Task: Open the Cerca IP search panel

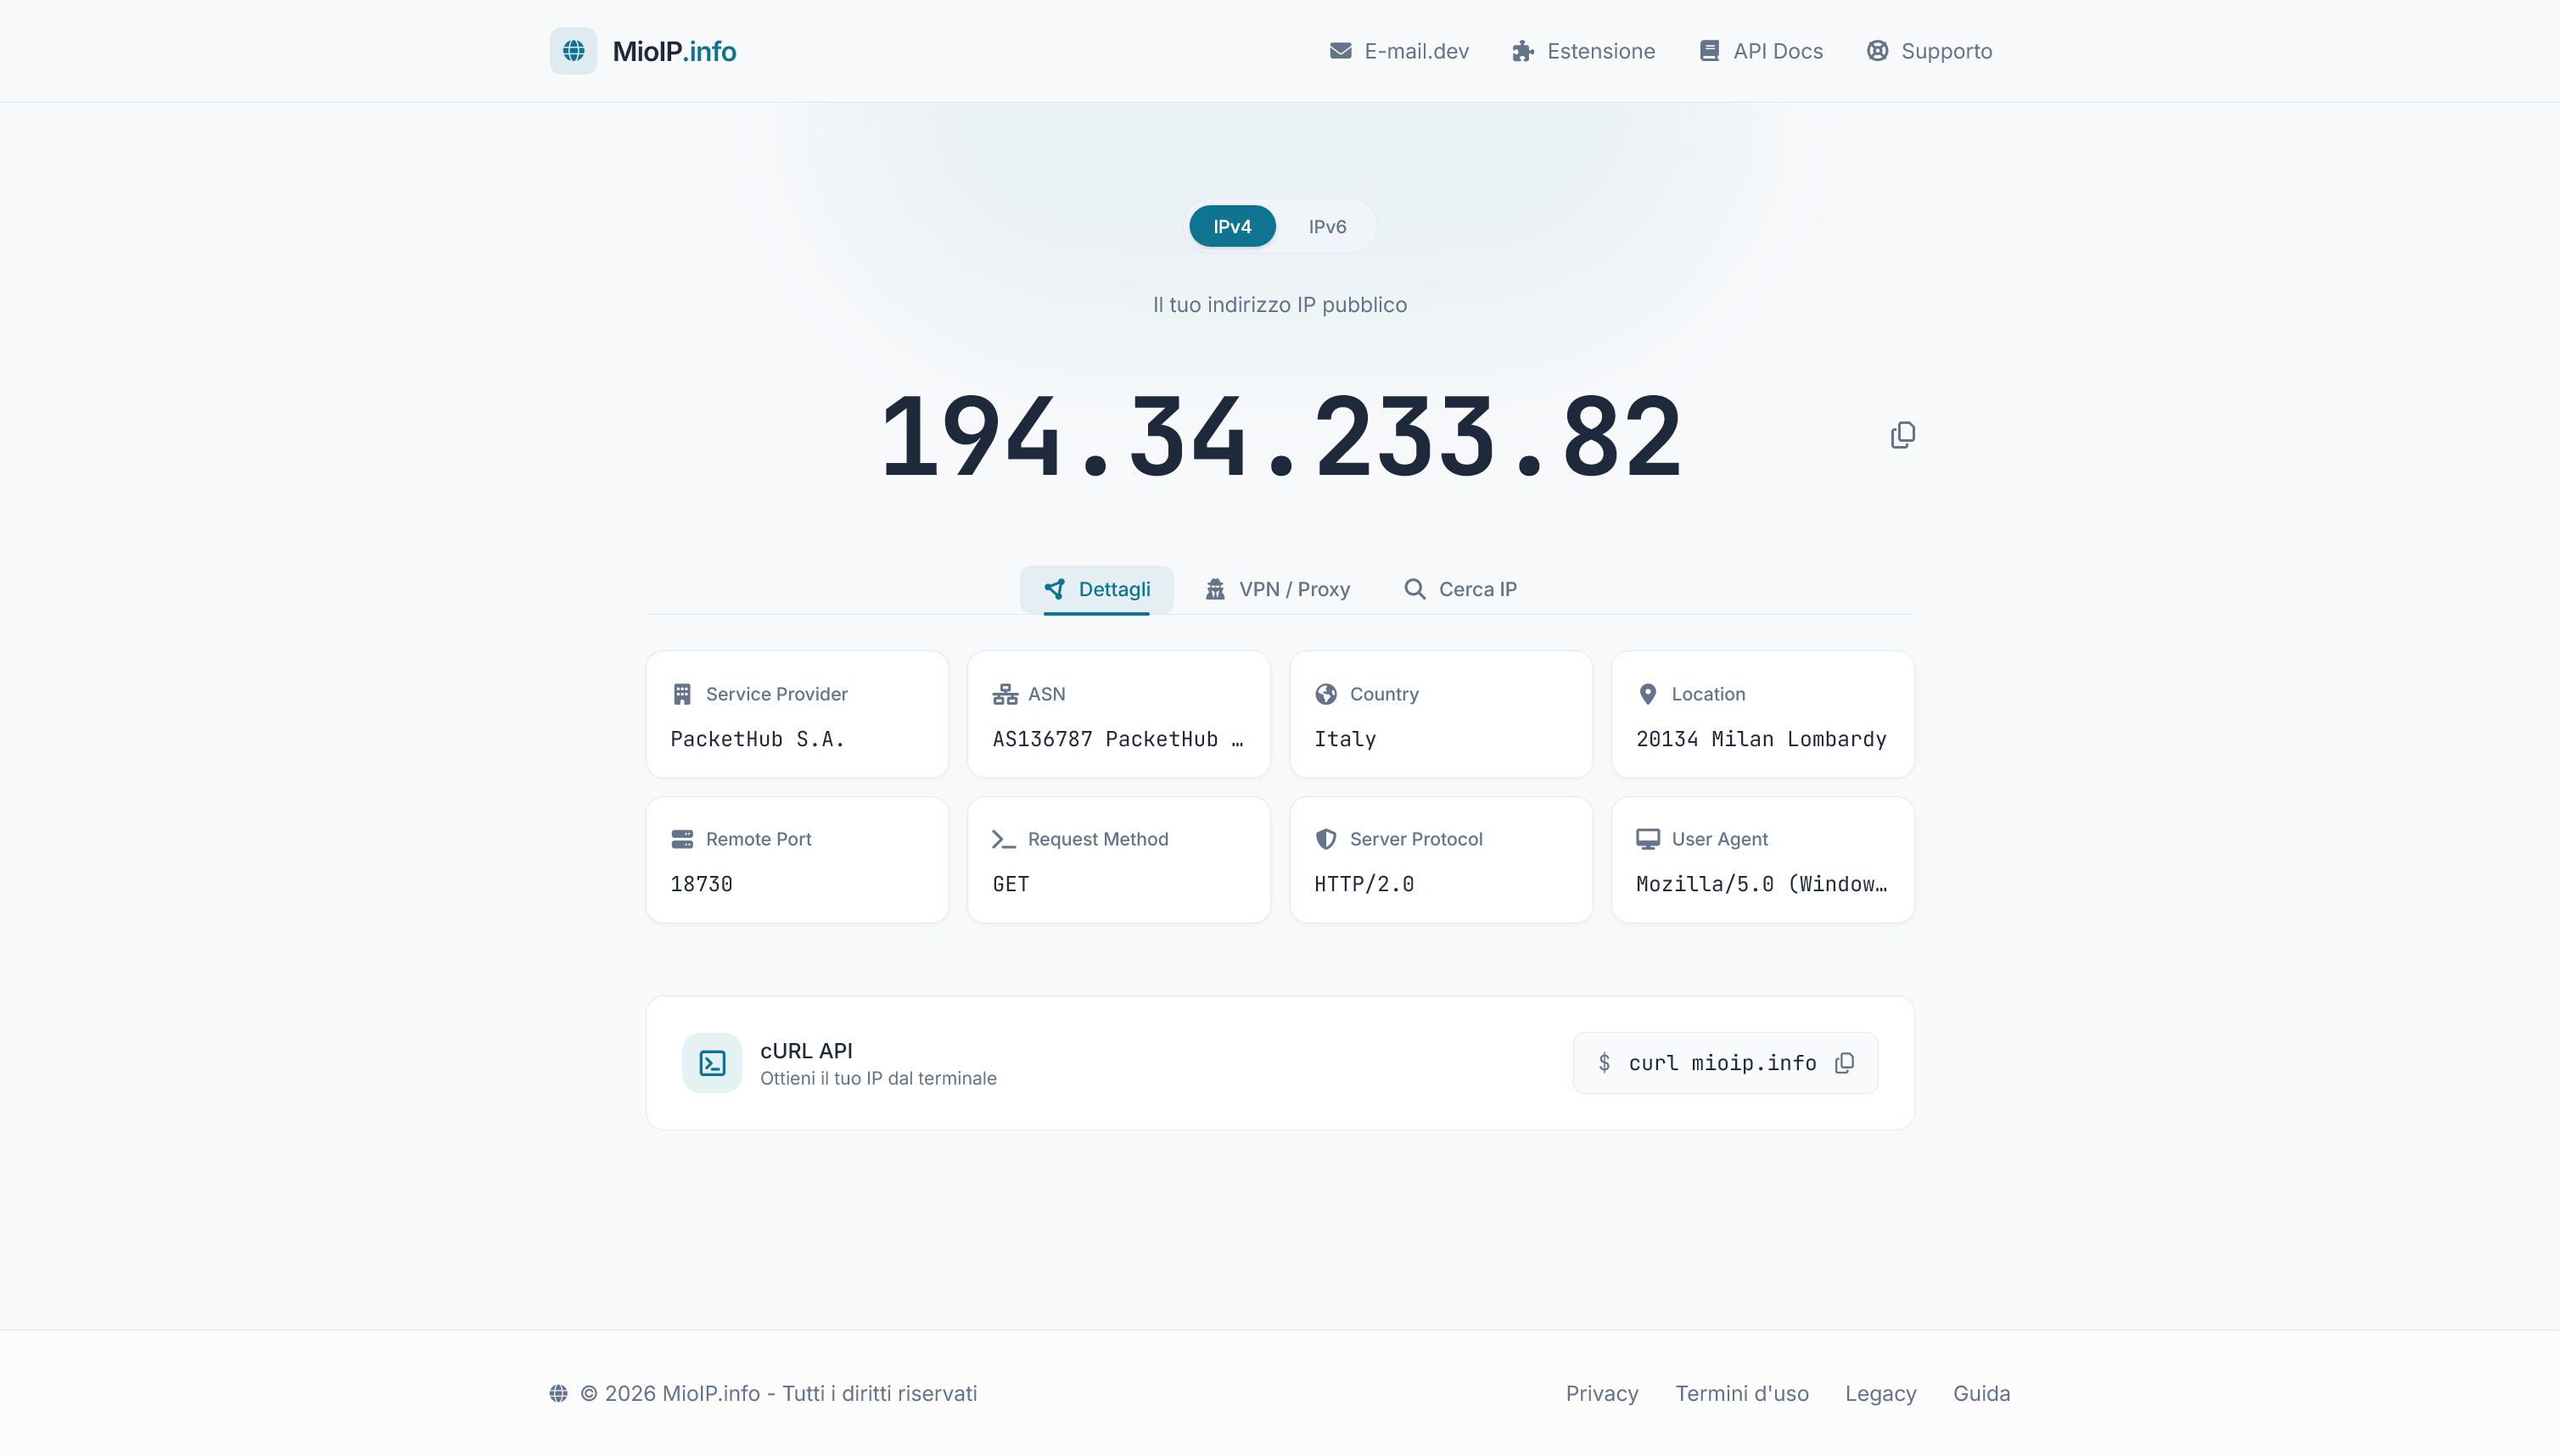Action: (1459, 589)
